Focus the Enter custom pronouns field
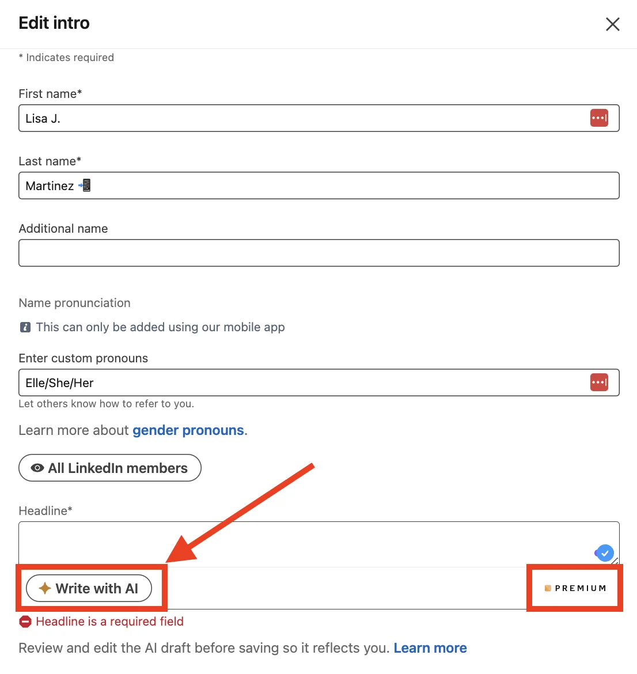637x674 pixels. tap(318, 382)
